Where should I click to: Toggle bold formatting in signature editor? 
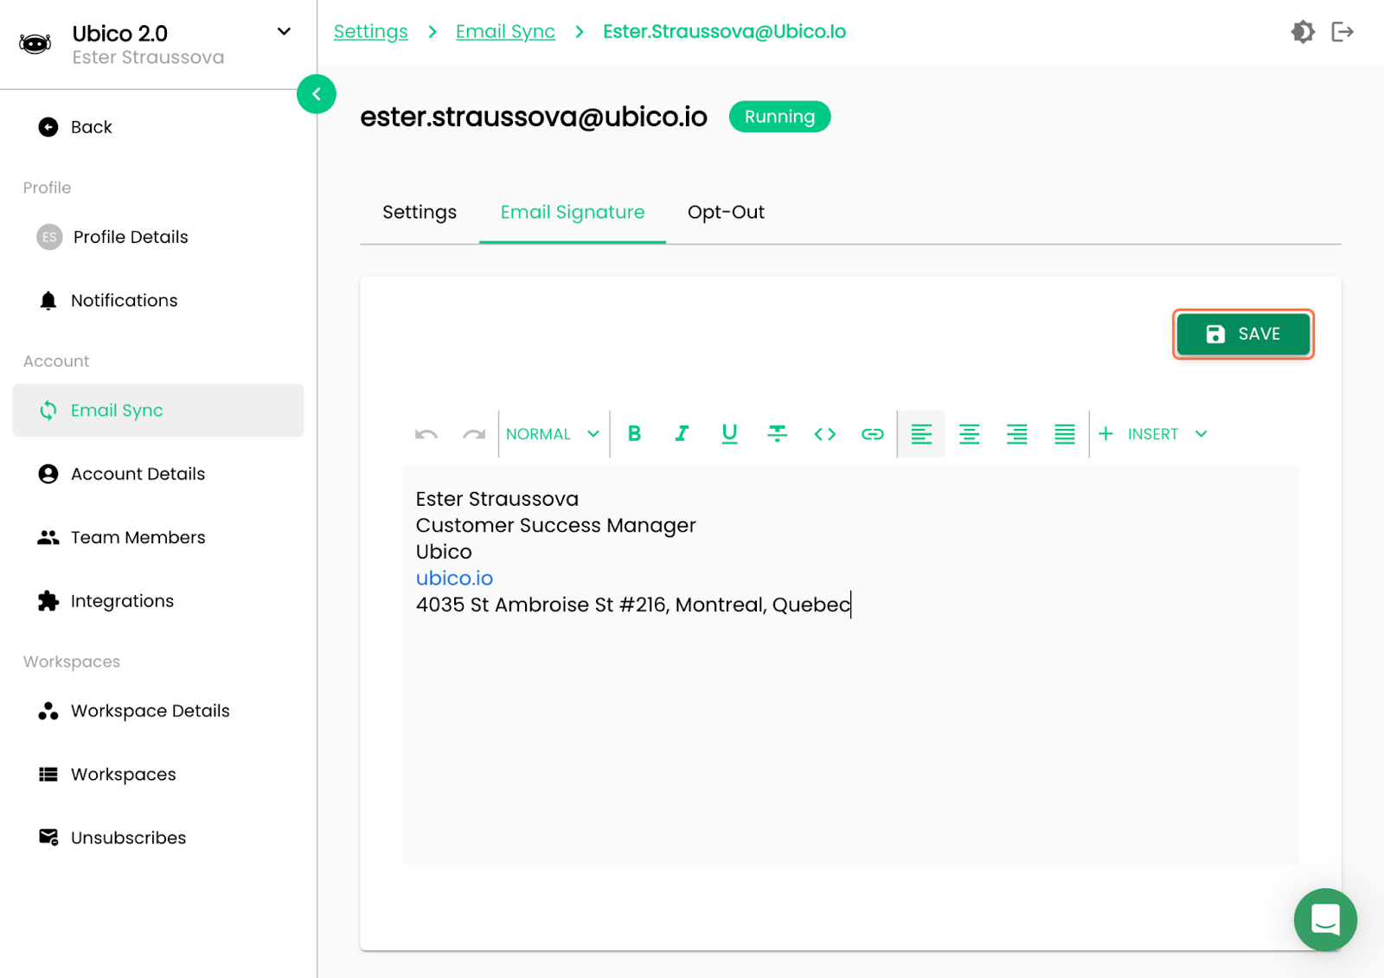tap(634, 434)
